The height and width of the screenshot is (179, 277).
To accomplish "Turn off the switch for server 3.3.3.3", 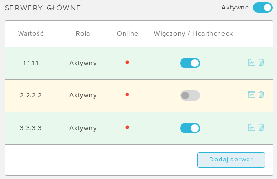I will 190,128.
